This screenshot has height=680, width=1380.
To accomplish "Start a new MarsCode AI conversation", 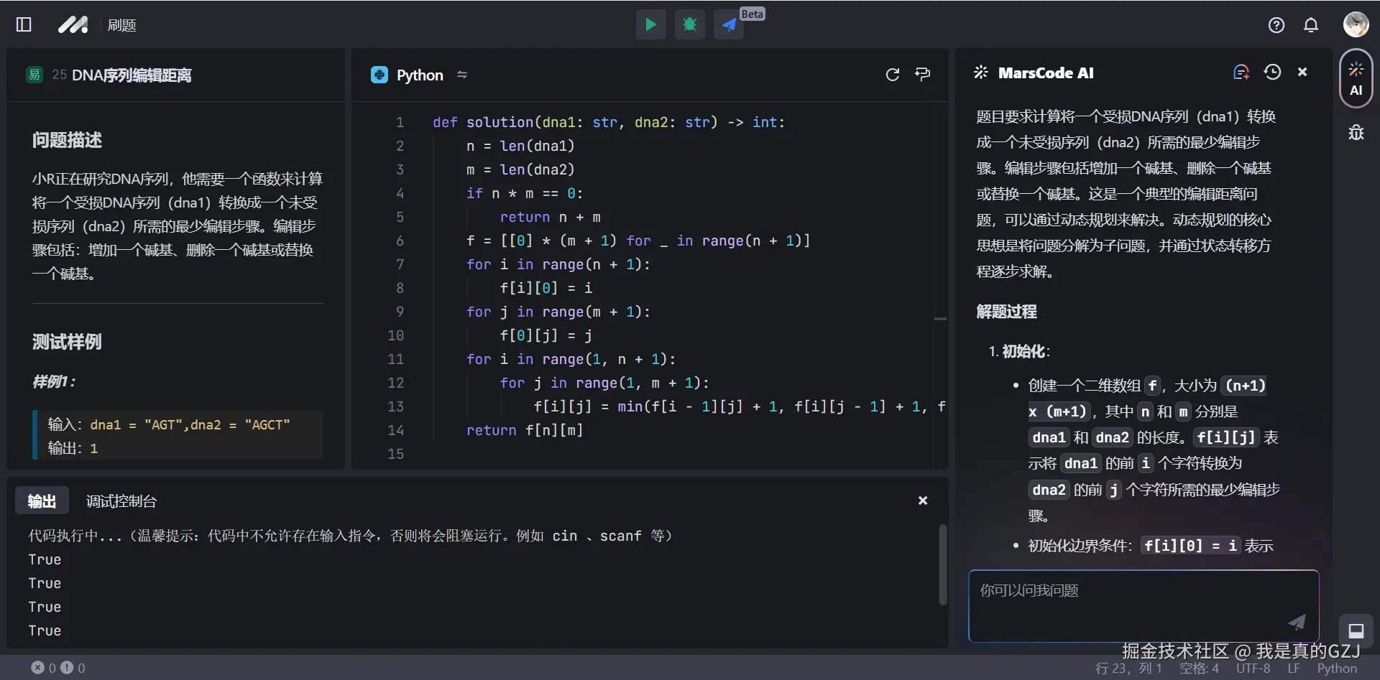I will coord(1241,72).
